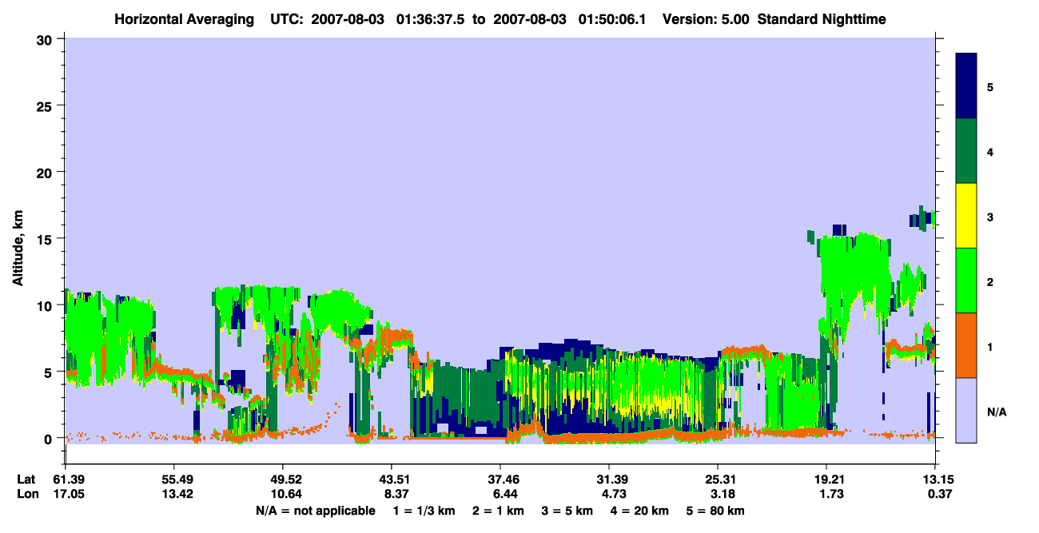Click the dark blue 80 km legend swatch
Screen dimensions: 1039x533
966,86
